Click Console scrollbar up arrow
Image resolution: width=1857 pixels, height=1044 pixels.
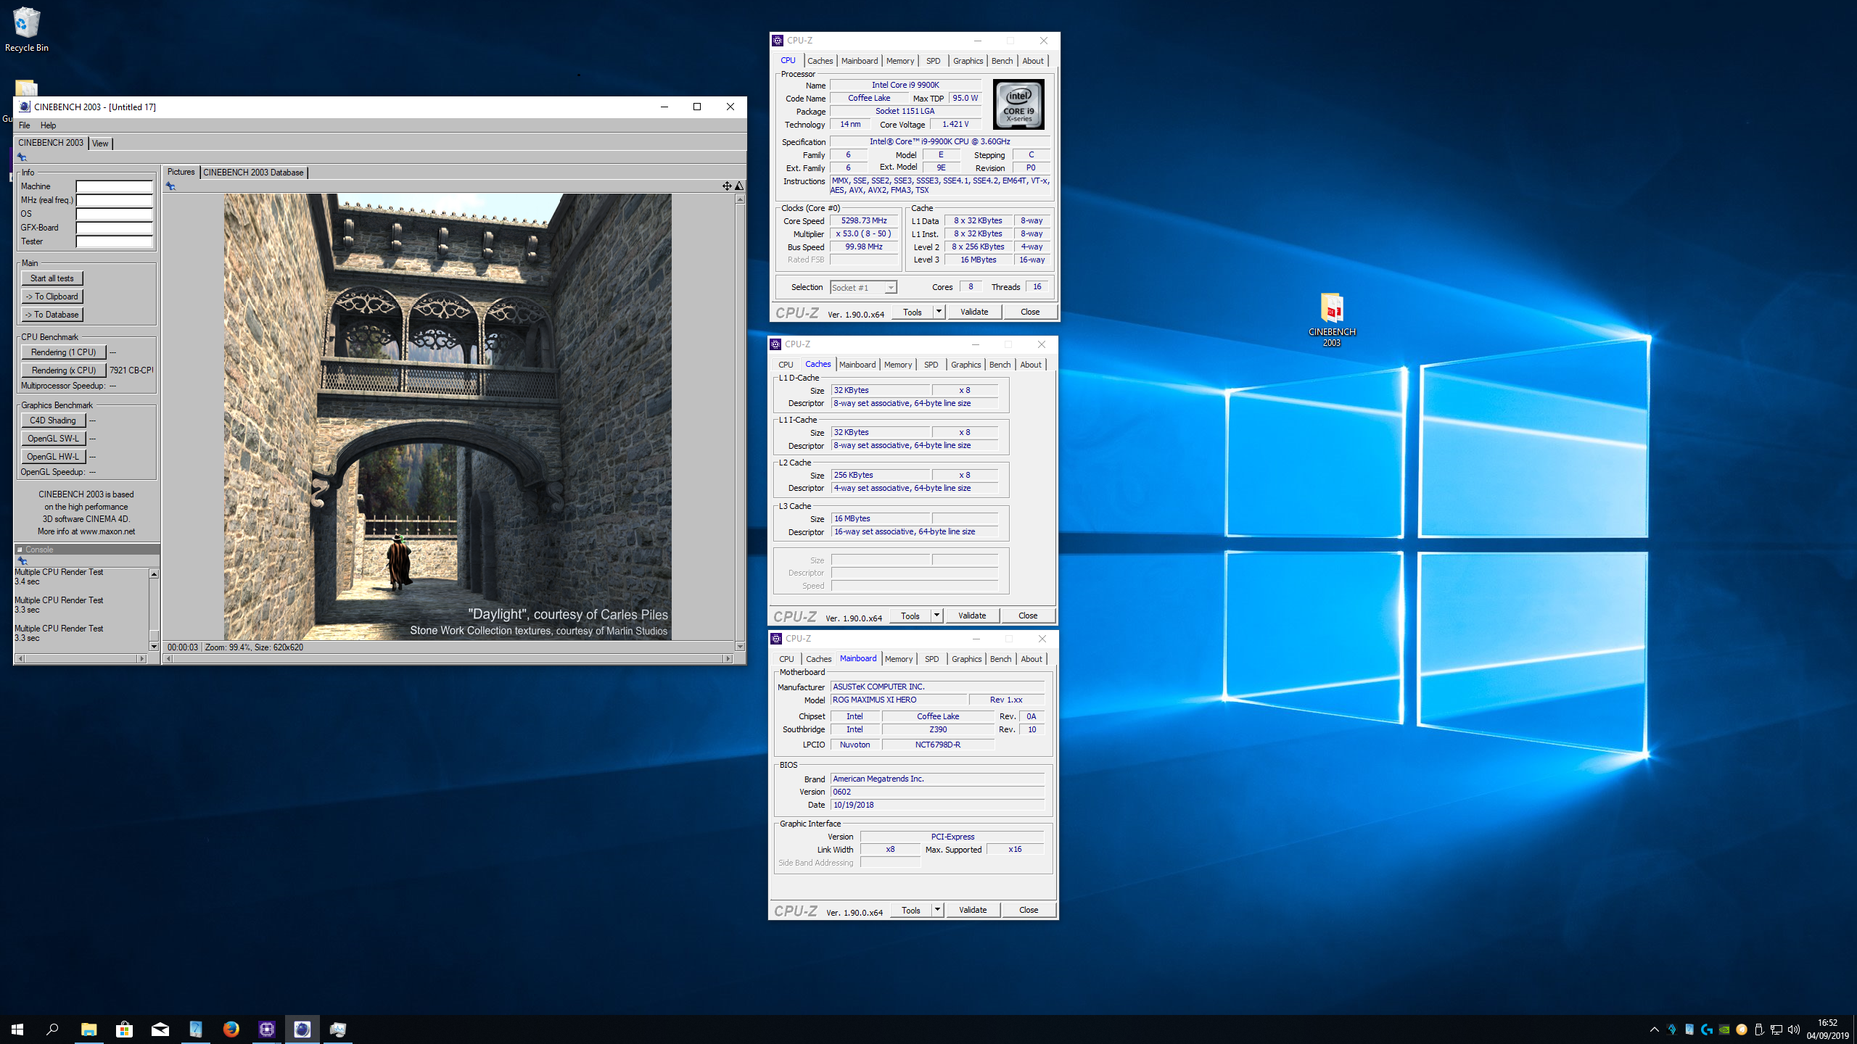154,574
